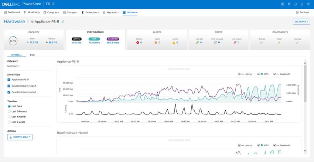Click the scrollbar up arrow
This screenshot has height=162, width=314.
pyautogui.click(x=305, y=63)
